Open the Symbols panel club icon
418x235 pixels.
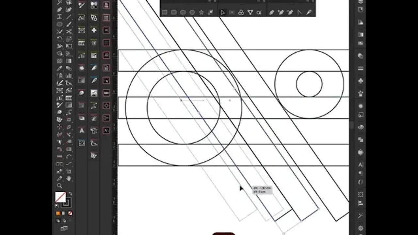361,80
